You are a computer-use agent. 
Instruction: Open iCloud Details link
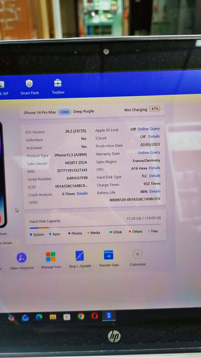click(x=154, y=137)
